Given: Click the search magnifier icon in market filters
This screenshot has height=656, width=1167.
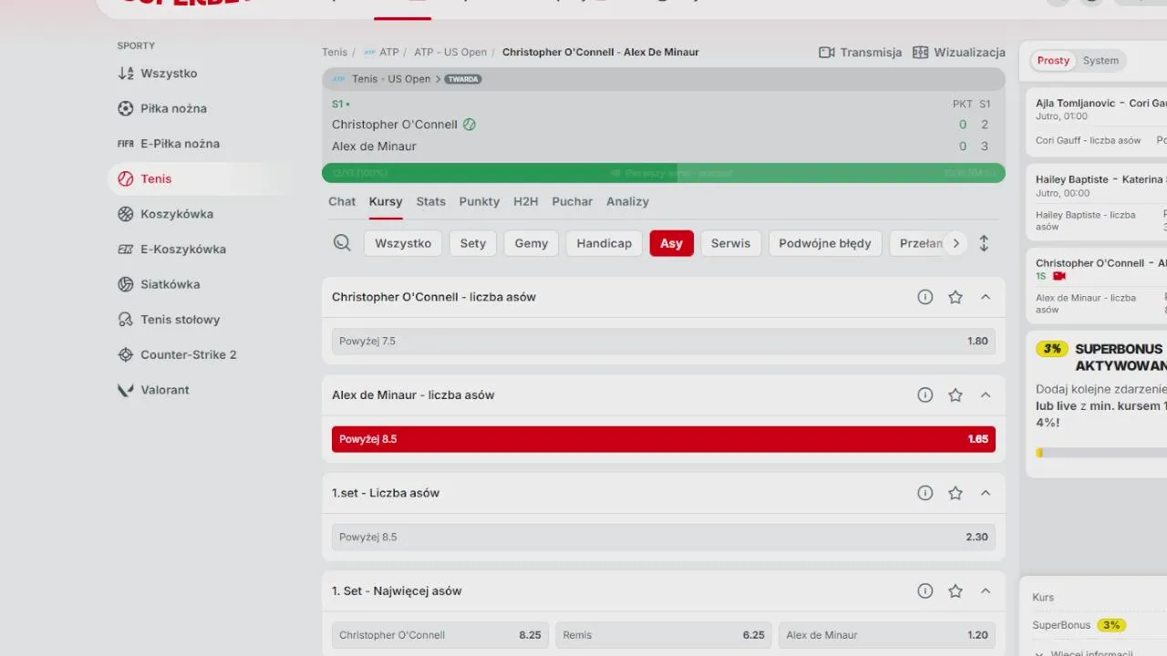Looking at the screenshot, I should click(342, 243).
